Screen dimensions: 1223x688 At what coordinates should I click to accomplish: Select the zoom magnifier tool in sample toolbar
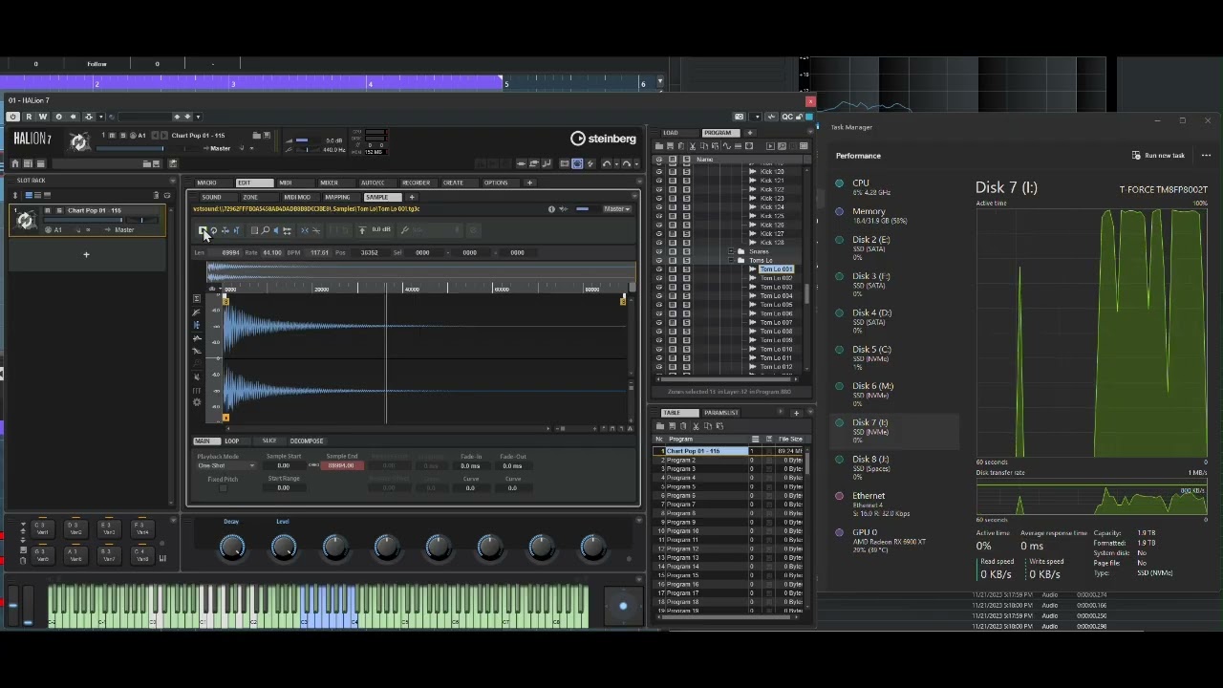[266, 230]
